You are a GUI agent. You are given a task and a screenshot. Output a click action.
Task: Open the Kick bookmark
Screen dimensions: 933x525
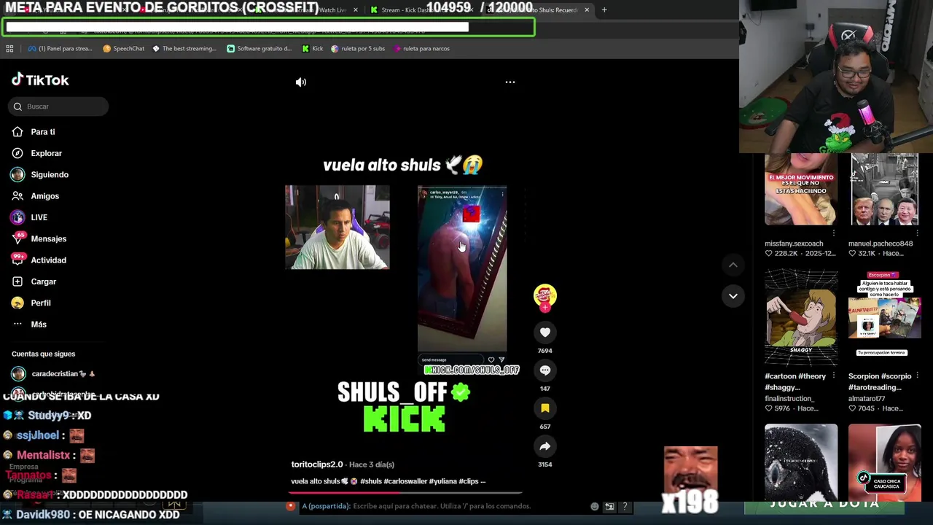pyautogui.click(x=313, y=49)
